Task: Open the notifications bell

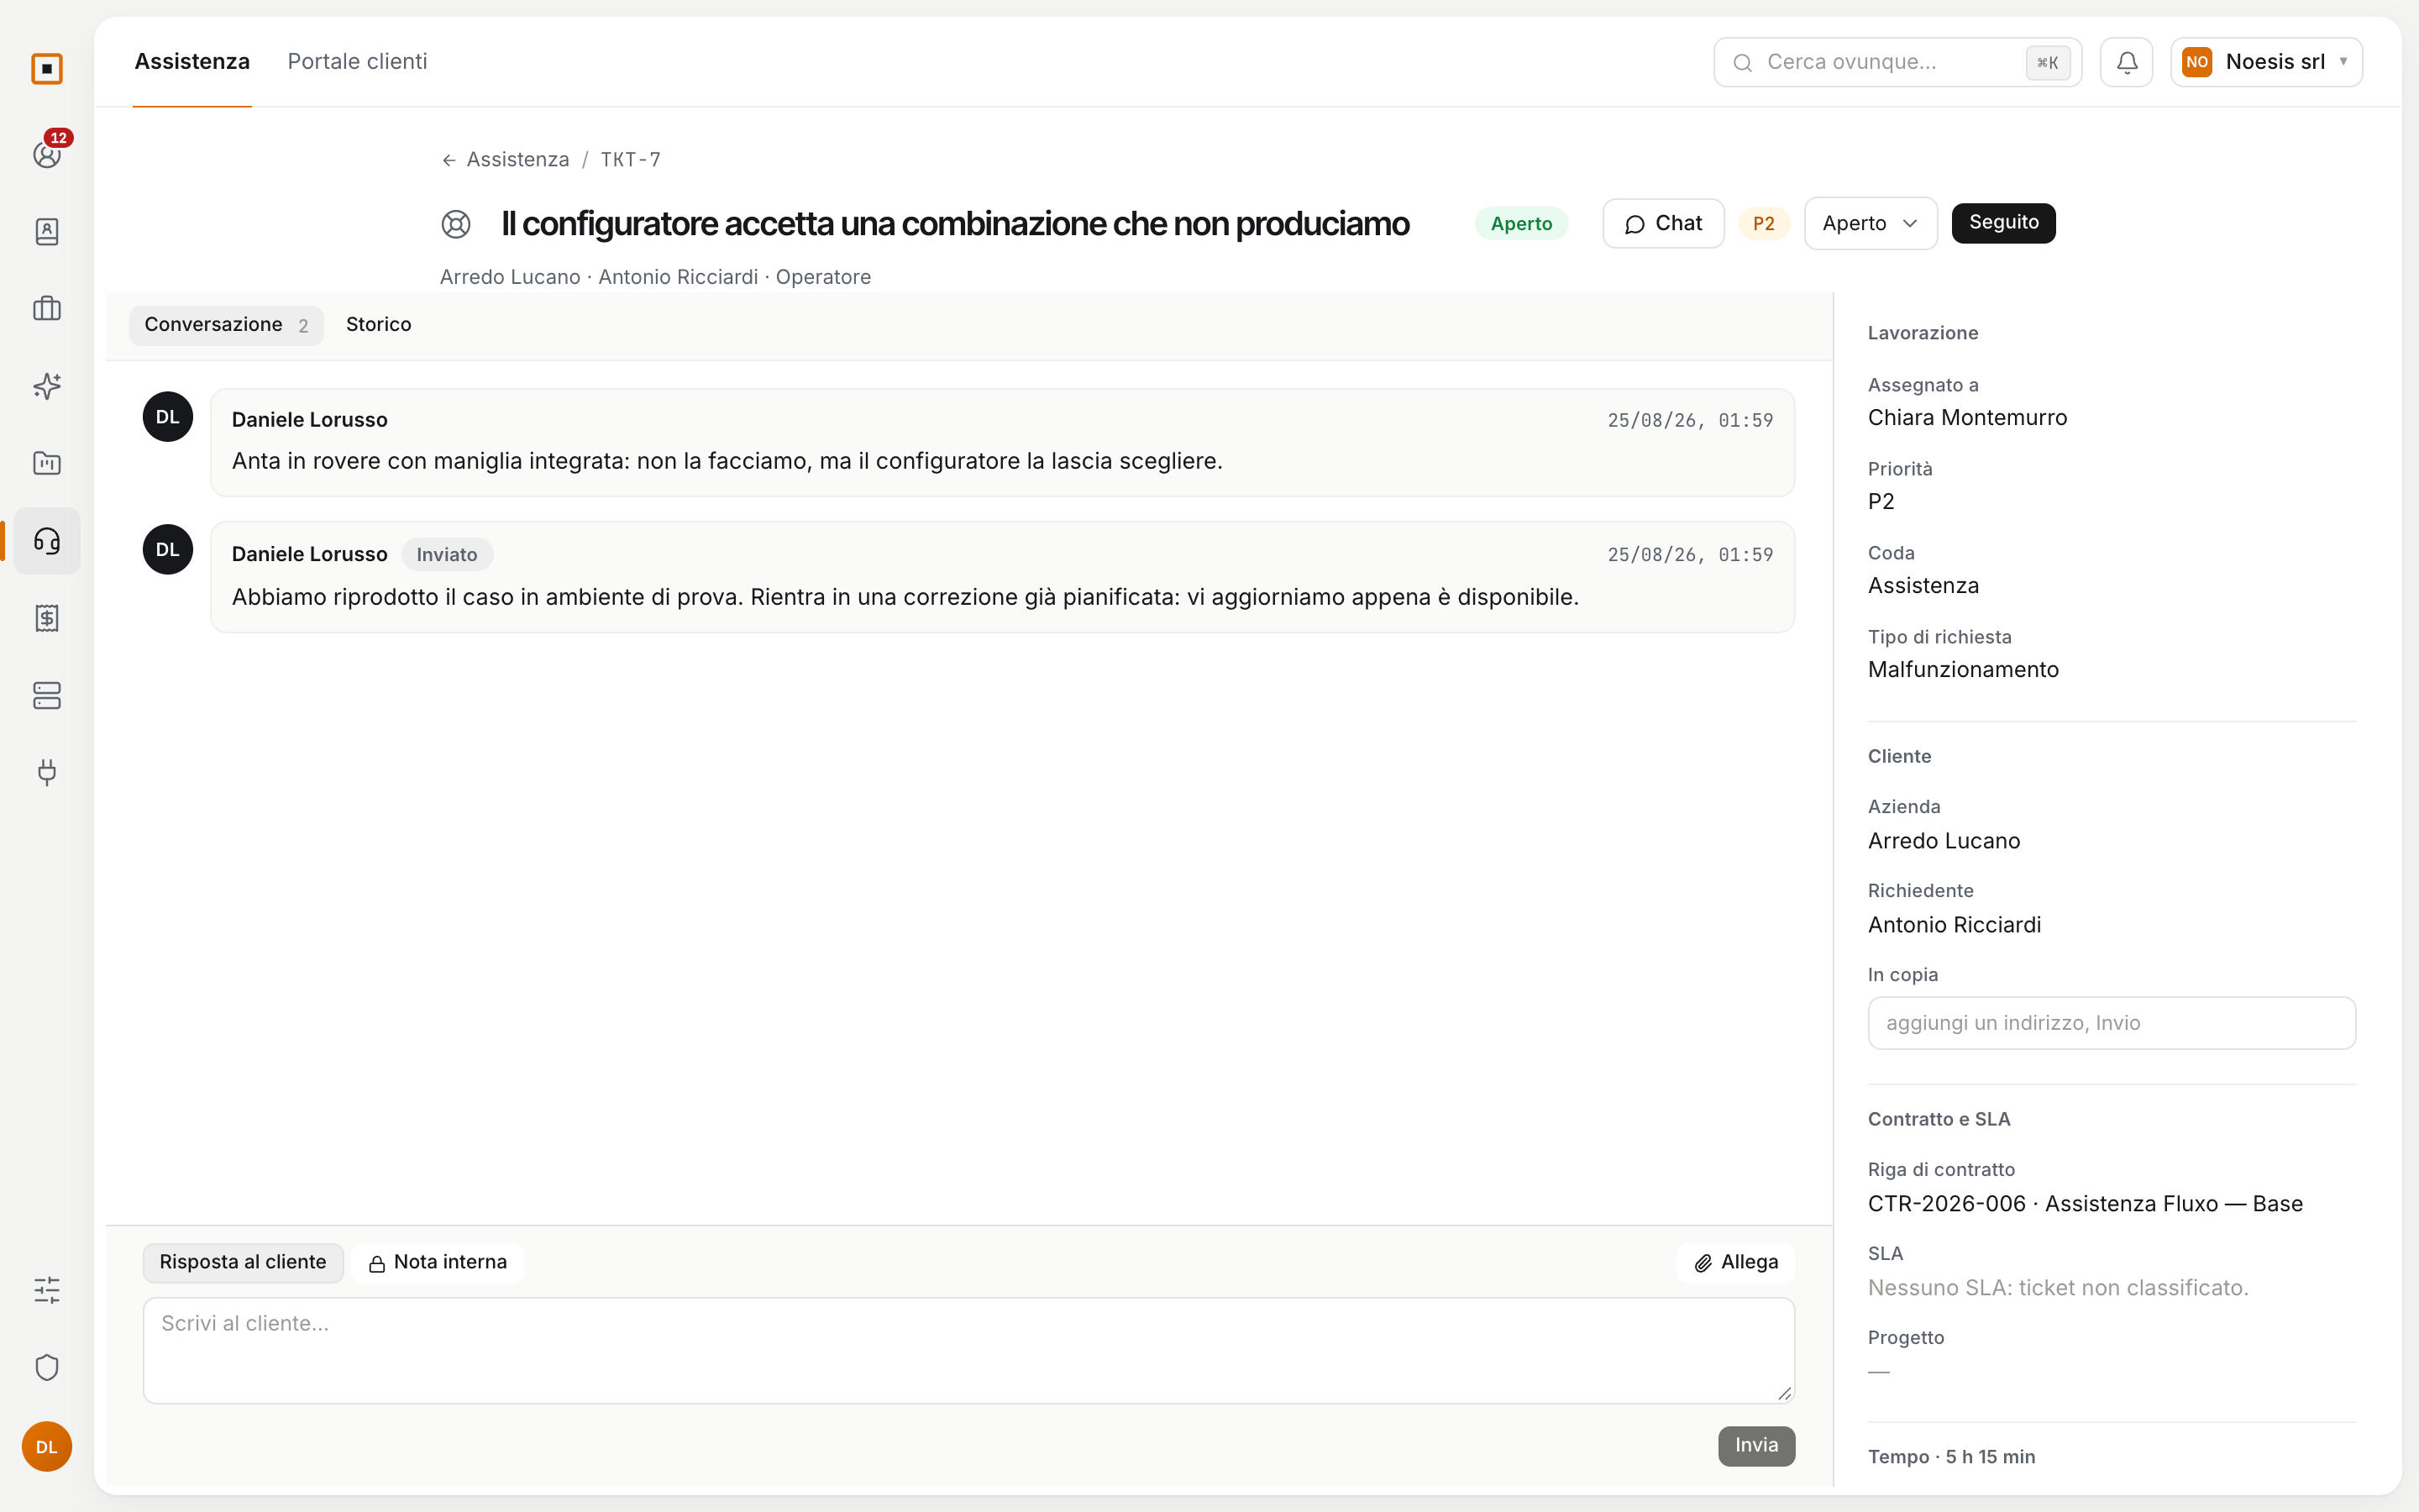Action: 2126,62
